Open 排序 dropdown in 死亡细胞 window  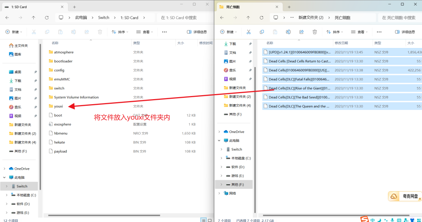point(334,32)
